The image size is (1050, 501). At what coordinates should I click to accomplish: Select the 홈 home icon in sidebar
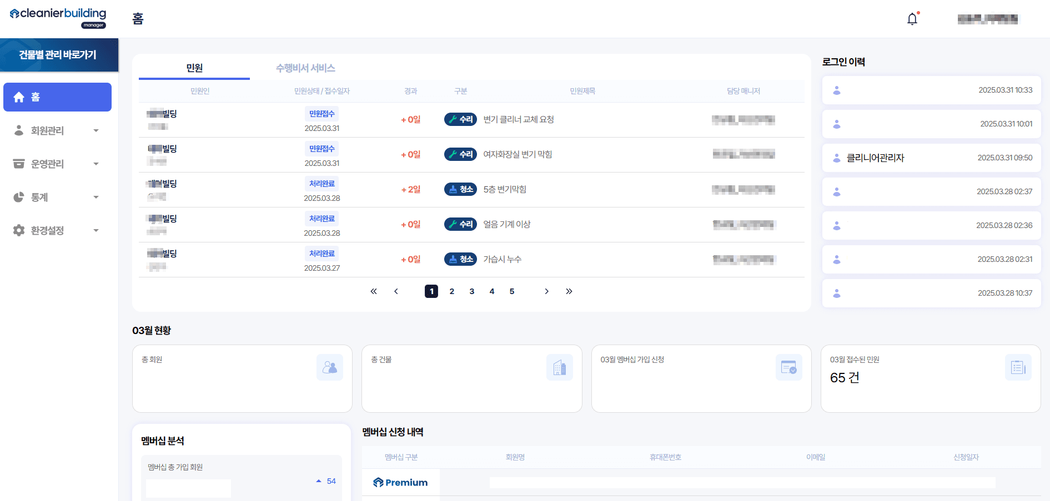coord(18,97)
